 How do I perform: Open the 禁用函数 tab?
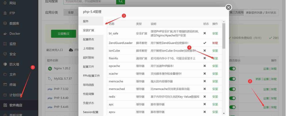click(91, 85)
